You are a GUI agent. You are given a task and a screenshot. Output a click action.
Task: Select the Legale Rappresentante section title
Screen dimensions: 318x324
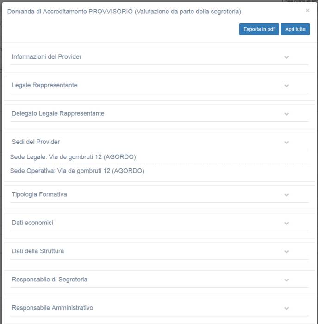(44, 85)
